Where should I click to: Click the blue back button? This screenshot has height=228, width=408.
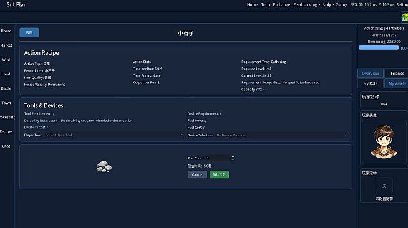coord(29,33)
